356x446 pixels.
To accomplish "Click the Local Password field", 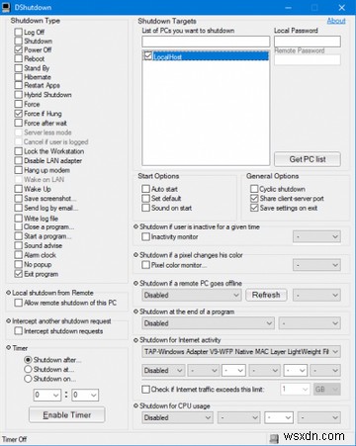I will [308, 42].
